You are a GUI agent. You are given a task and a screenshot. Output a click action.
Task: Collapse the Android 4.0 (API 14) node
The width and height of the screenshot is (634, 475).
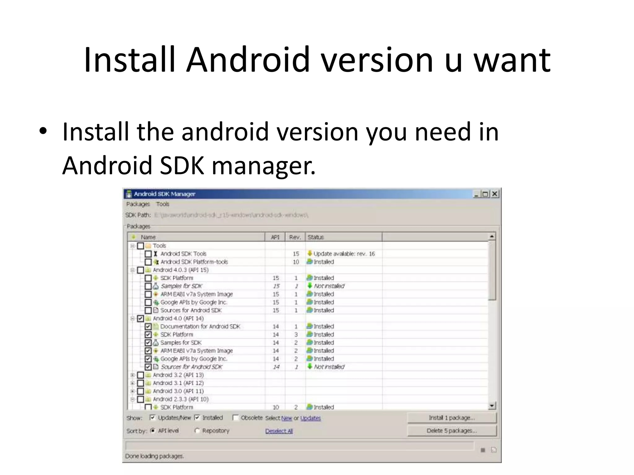click(132, 318)
